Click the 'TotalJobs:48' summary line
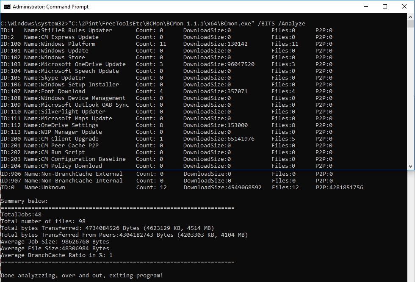415x282 pixels. 21,215
